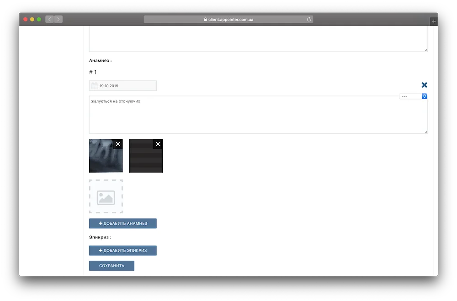
Task: Click the 'Сохранить' button
Action: click(x=112, y=266)
